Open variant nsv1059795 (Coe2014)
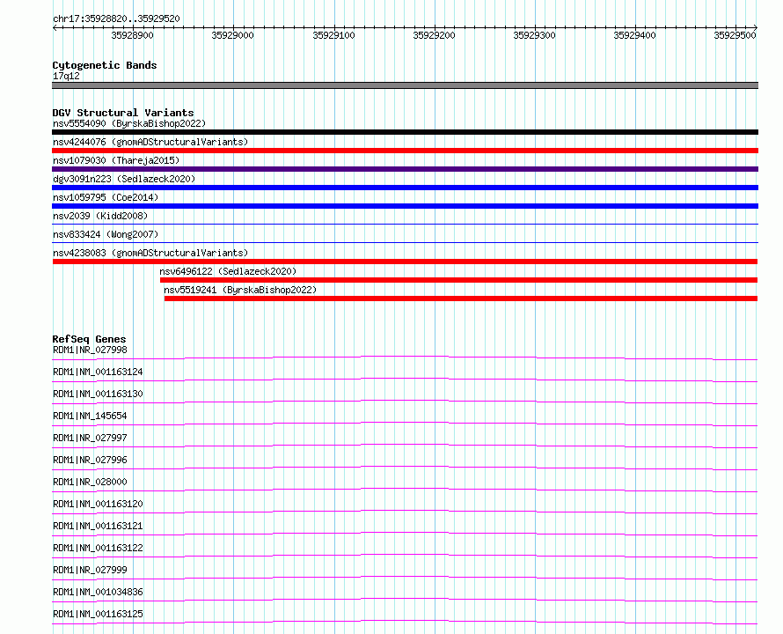This screenshot has height=634, width=783. pos(106,197)
